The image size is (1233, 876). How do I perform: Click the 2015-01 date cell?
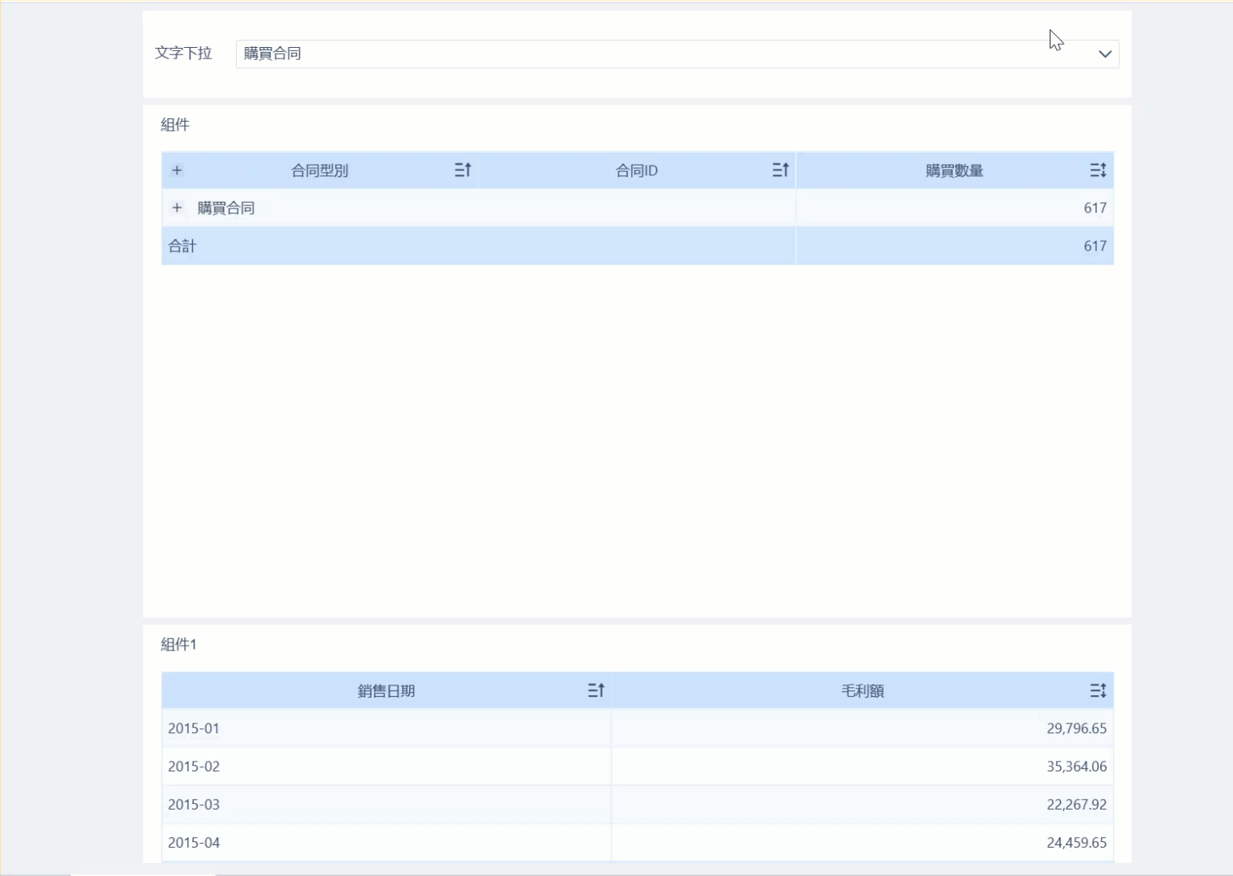pyautogui.click(x=194, y=728)
